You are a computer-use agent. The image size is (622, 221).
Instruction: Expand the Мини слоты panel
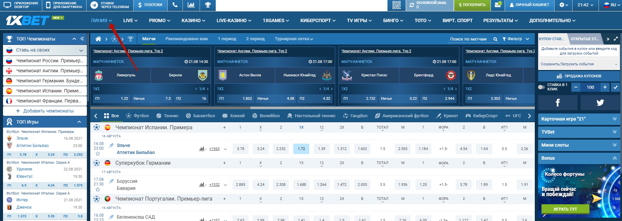tap(579, 145)
